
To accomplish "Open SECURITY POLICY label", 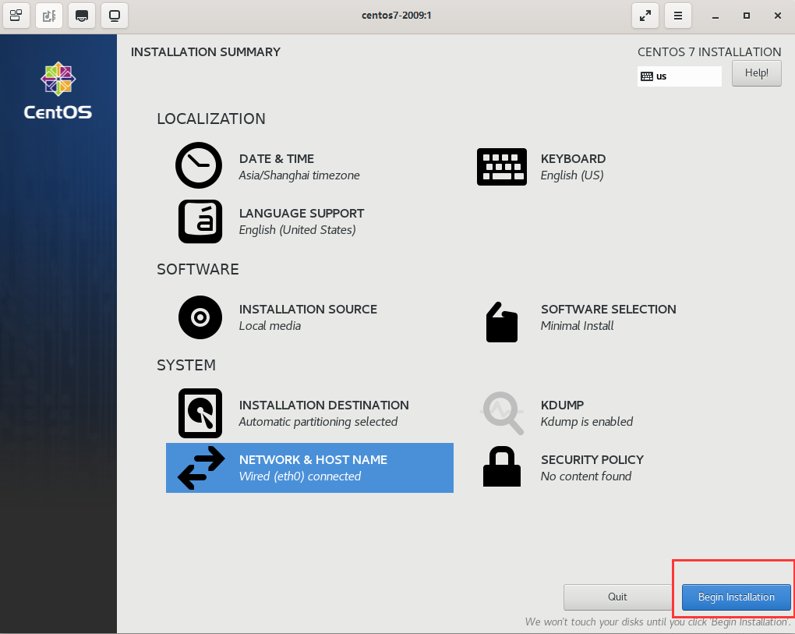I will point(592,460).
